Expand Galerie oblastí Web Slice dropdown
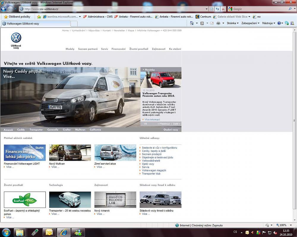297x237 pixels. 249,17
